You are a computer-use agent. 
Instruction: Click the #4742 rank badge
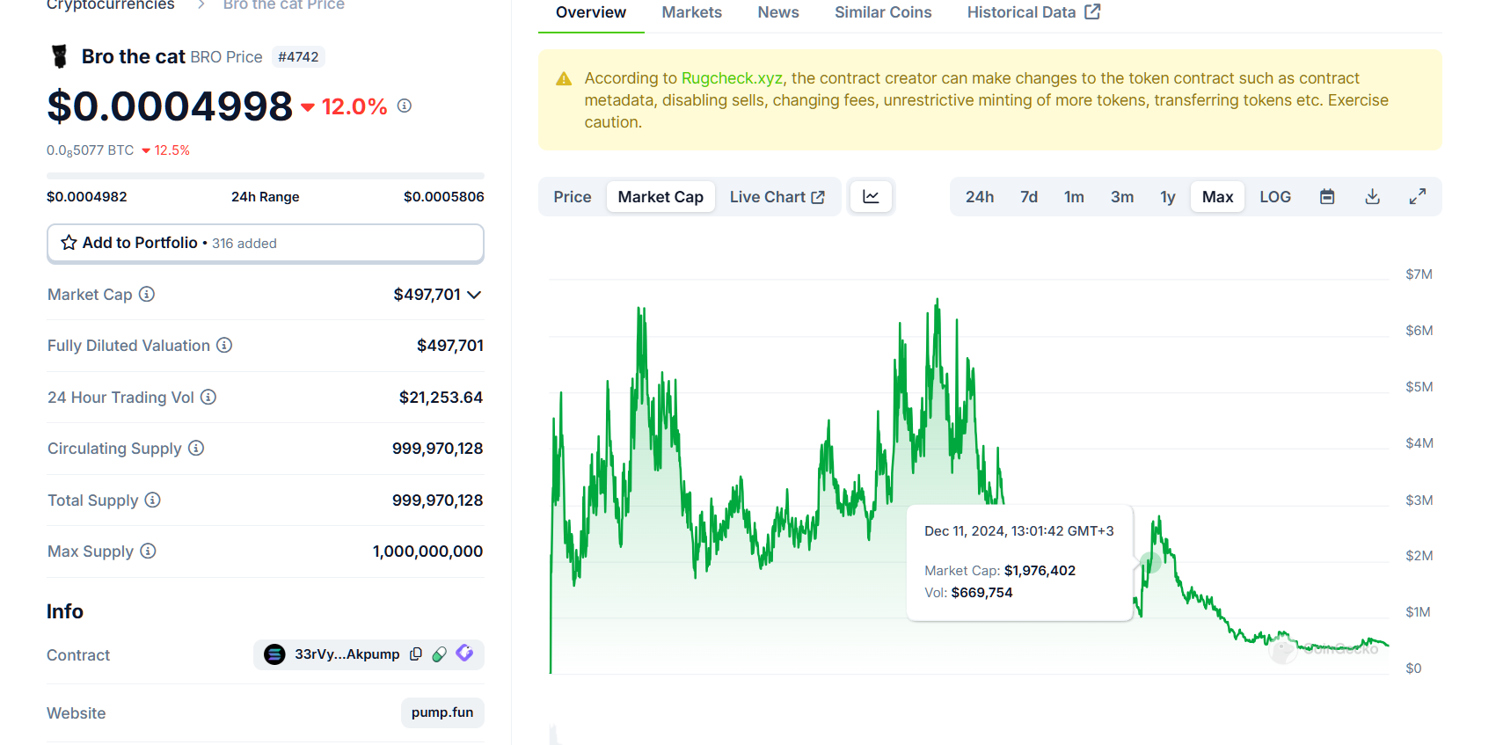(x=298, y=57)
